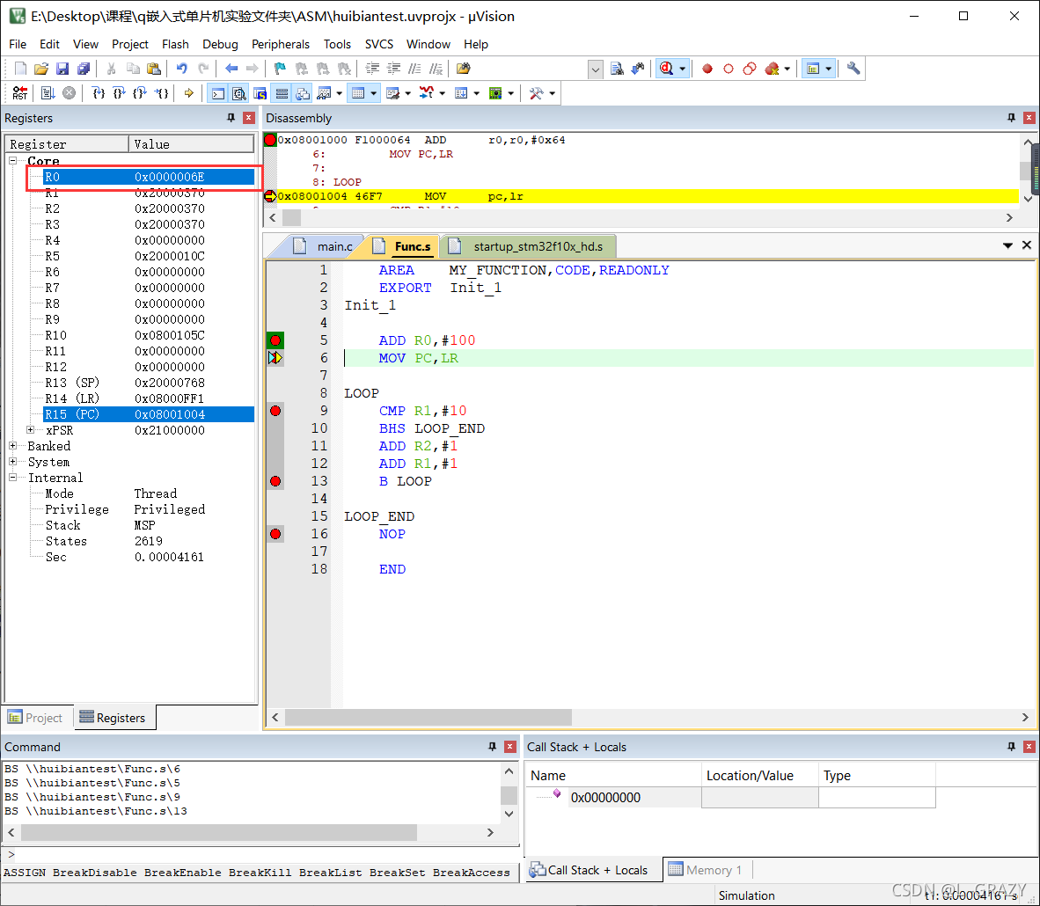Undo the last edit
Screen dimensions: 1040x906
(182, 69)
